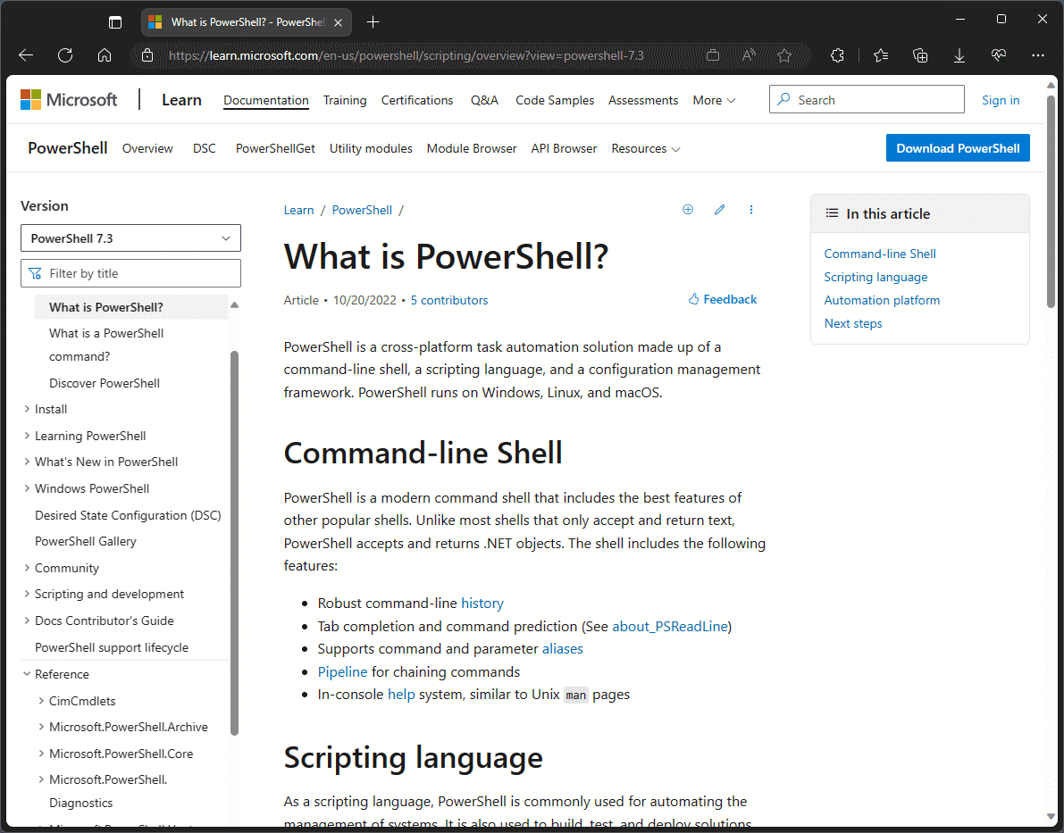Open the Extensions icon in the browser toolbar
Image resolution: width=1064 pixels, height=833 pixels.
pyautogui.click(x=837, y=54)
